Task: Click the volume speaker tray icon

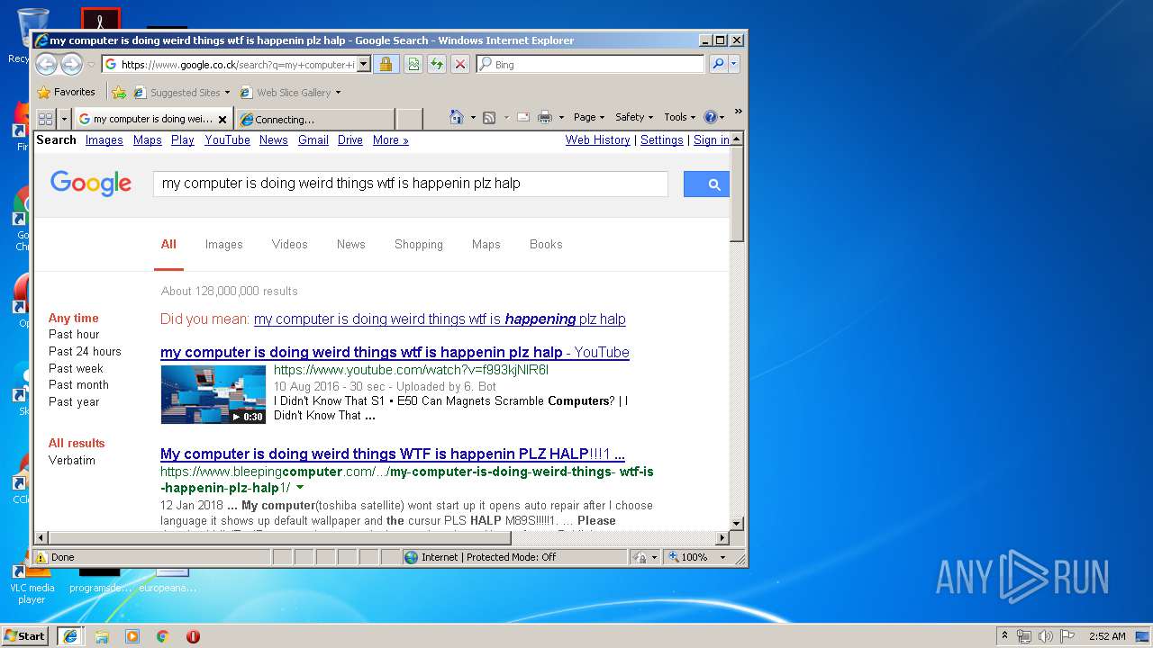Action: click(1045, 636)
